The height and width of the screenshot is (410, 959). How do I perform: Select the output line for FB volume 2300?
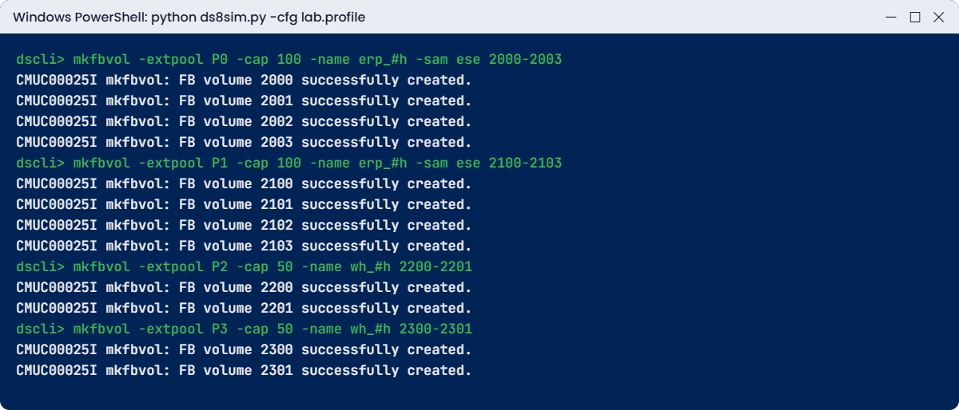[244, 349]
